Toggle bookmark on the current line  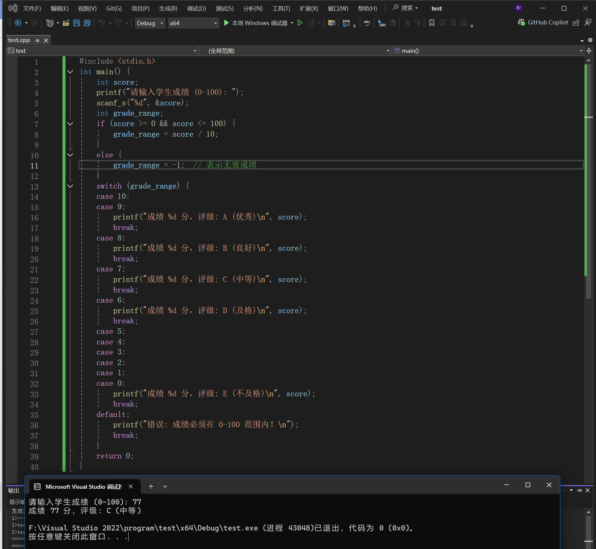432,23
